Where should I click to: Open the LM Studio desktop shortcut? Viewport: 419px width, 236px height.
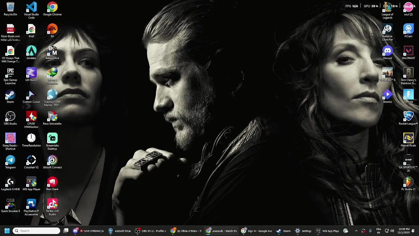tap(31, 74)
